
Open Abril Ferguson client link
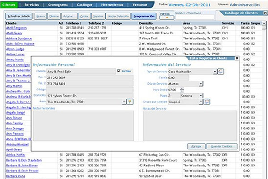16,28
